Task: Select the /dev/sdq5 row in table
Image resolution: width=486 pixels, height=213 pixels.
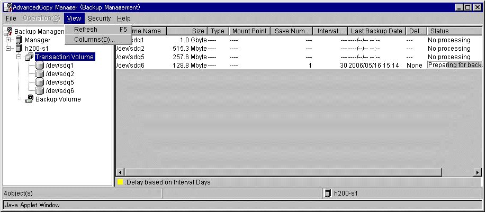Action: [x=299, y=57]
